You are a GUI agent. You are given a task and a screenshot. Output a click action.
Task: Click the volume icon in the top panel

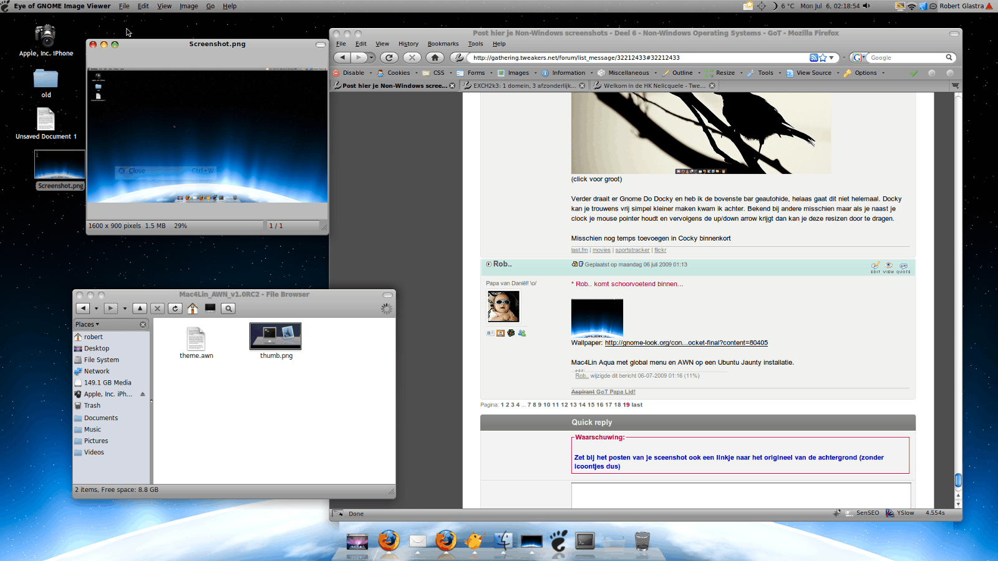[x=866, y=6]
